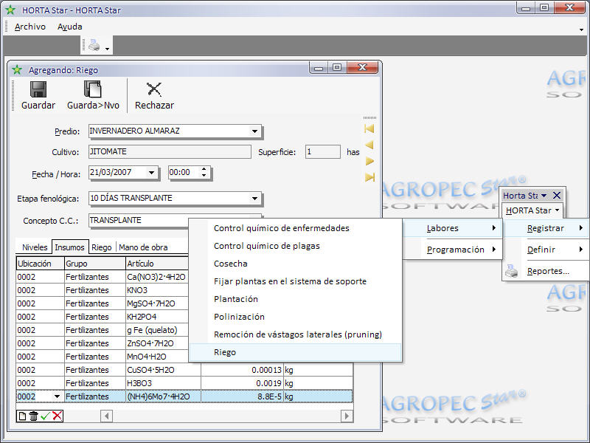Close the Horta Star floating toolbar
The image size is (590, 443).
tap(557, 195)
